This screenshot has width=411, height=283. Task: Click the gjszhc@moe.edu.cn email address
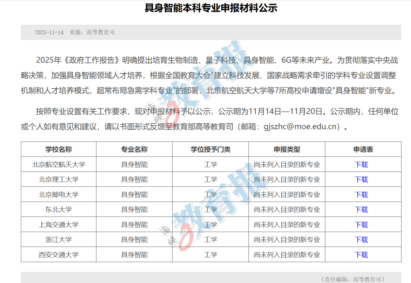pyautogui.click(x=301, y=126)
